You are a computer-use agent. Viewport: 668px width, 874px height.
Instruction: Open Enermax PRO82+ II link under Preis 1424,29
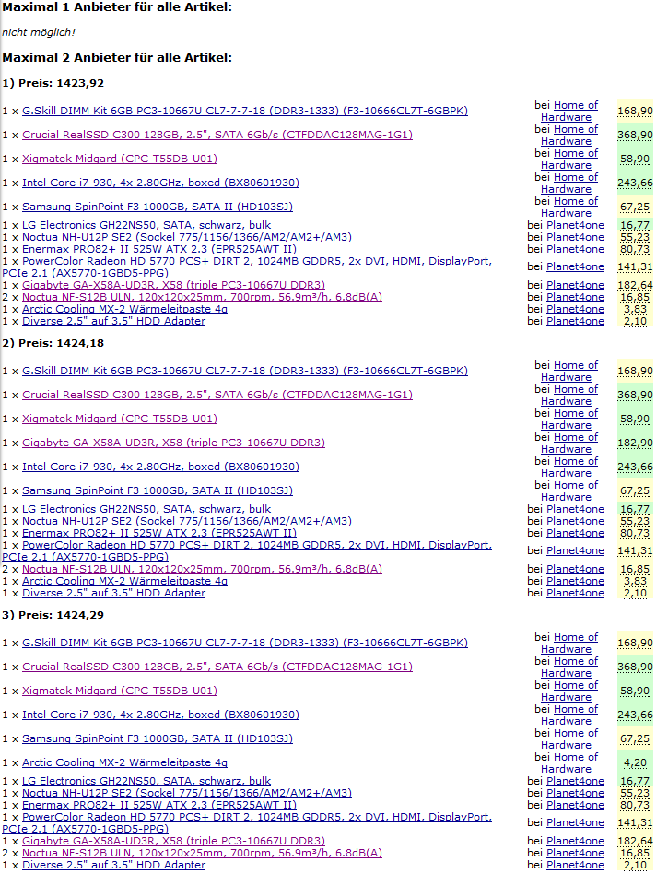click(159, 805)
